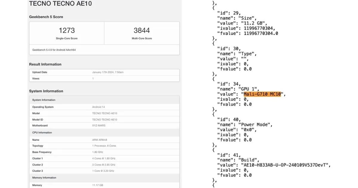Click the Result Information heading
The image size is (358, 188).
coord(45,64)
